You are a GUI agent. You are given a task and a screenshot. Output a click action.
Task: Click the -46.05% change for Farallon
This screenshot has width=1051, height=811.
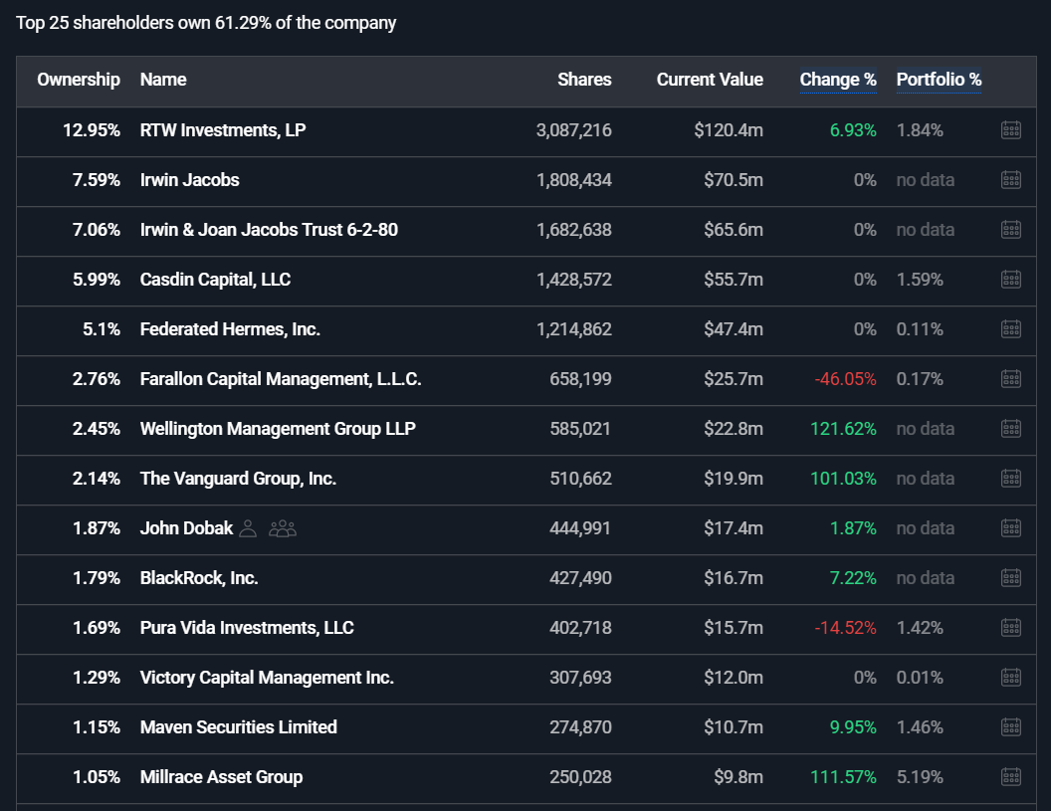click(845, 379)
